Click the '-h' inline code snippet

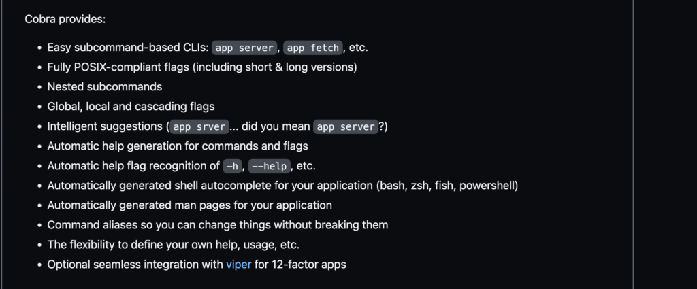click(233, 166)
